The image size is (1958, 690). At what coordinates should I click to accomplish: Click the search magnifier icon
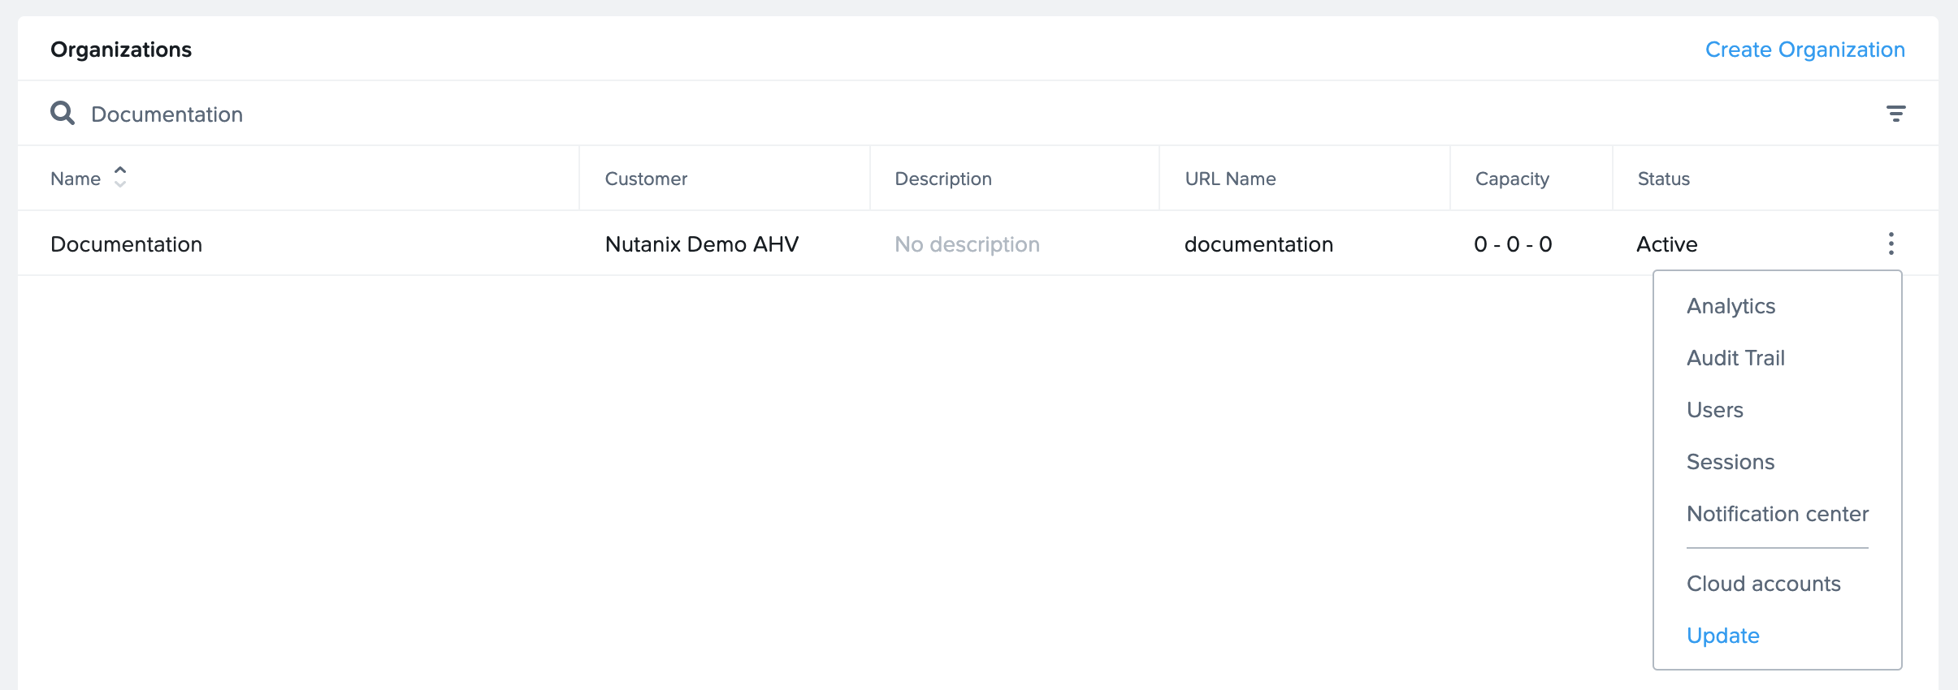pyautogui.click(x=63, y=113)
